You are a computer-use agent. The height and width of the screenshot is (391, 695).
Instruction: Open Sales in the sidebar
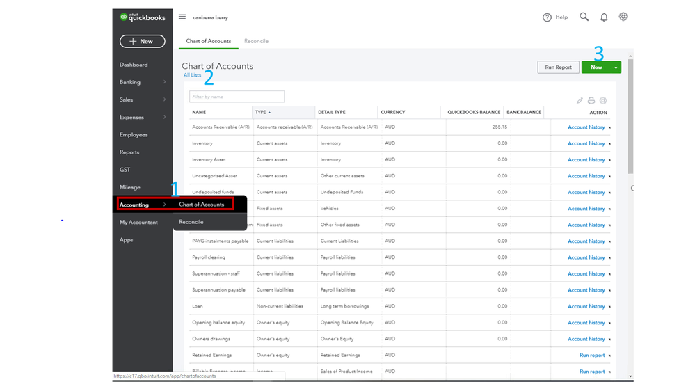pyautogui.click(x=127, y=99)
